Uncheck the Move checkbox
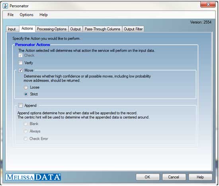Screen dimensions: 219x186 [x=21, y=70]
